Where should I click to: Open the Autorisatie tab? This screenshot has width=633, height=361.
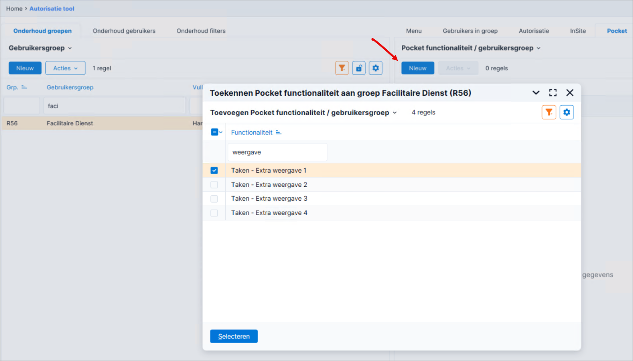pyautogui.click(x=534, y=31)
